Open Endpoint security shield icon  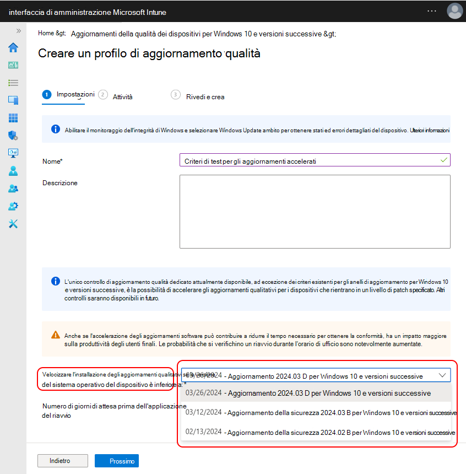[x=13, y=136]
